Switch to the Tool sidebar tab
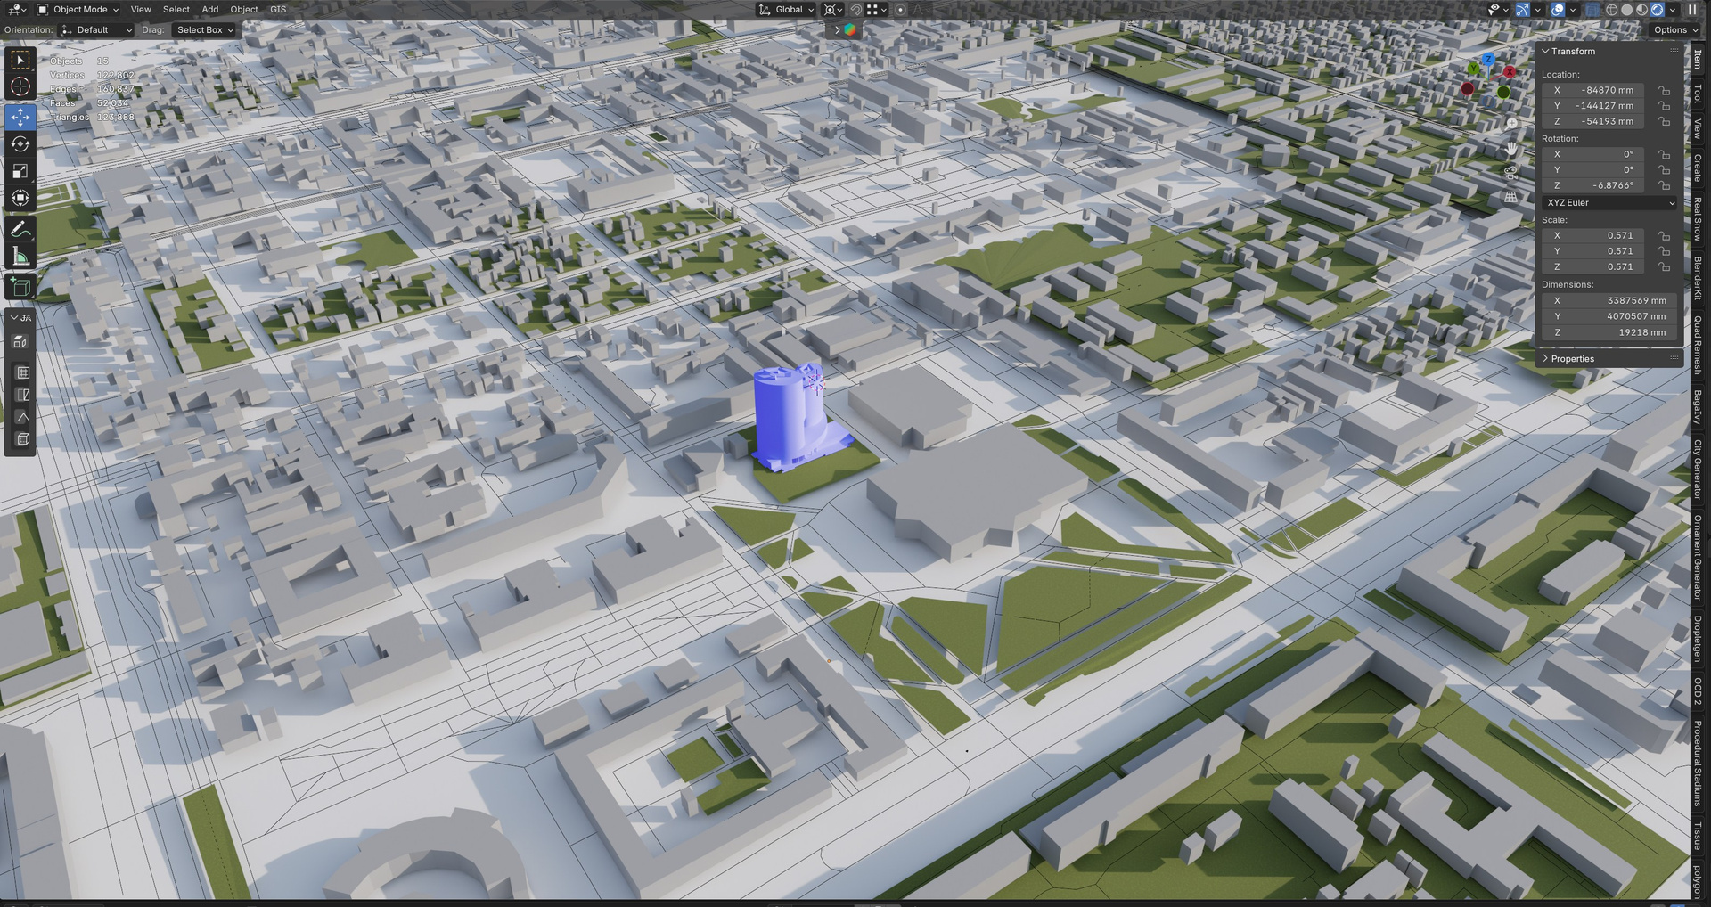The width and height of the screenshot is (1711, 907). [x=1698, y=94]
